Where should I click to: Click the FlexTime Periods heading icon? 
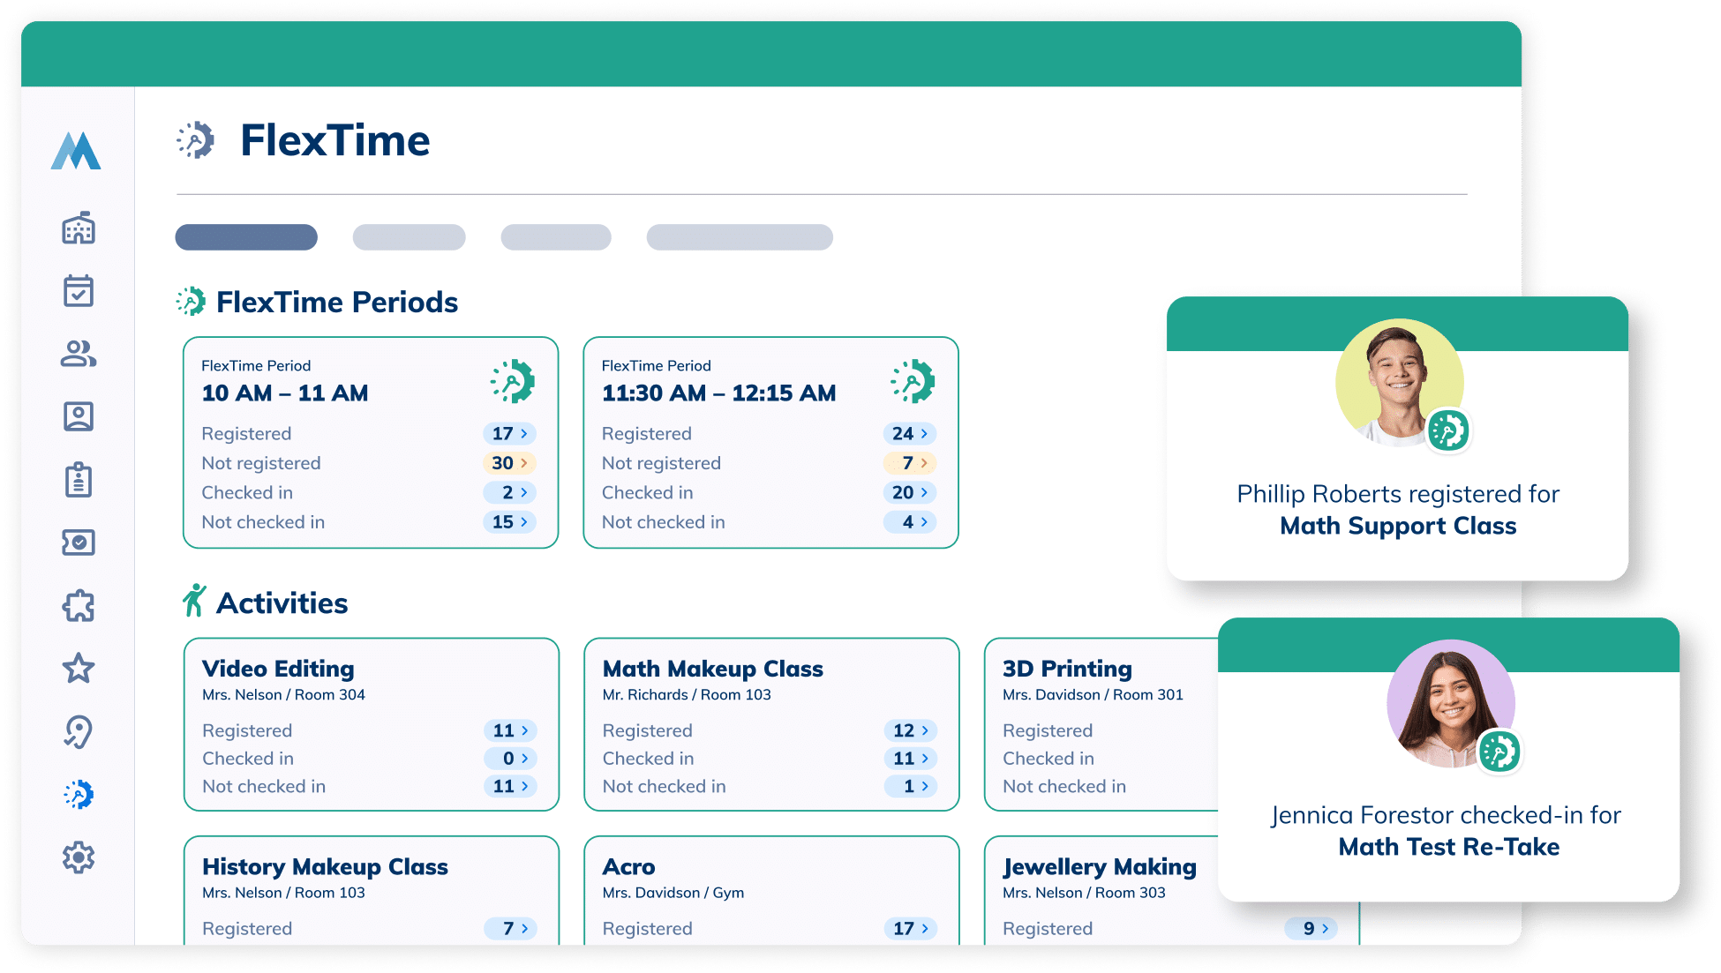point(191,302)
